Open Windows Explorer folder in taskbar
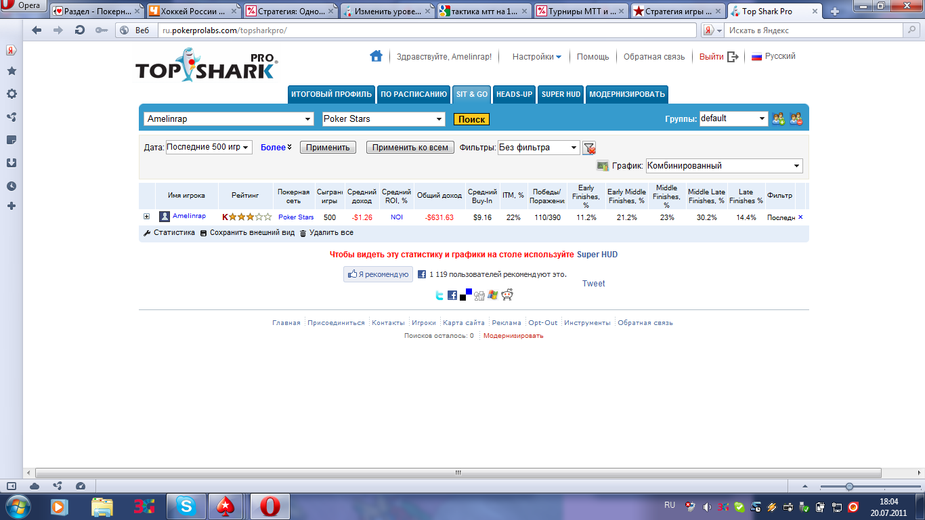The image size is (925, 520). coord(102,506)
